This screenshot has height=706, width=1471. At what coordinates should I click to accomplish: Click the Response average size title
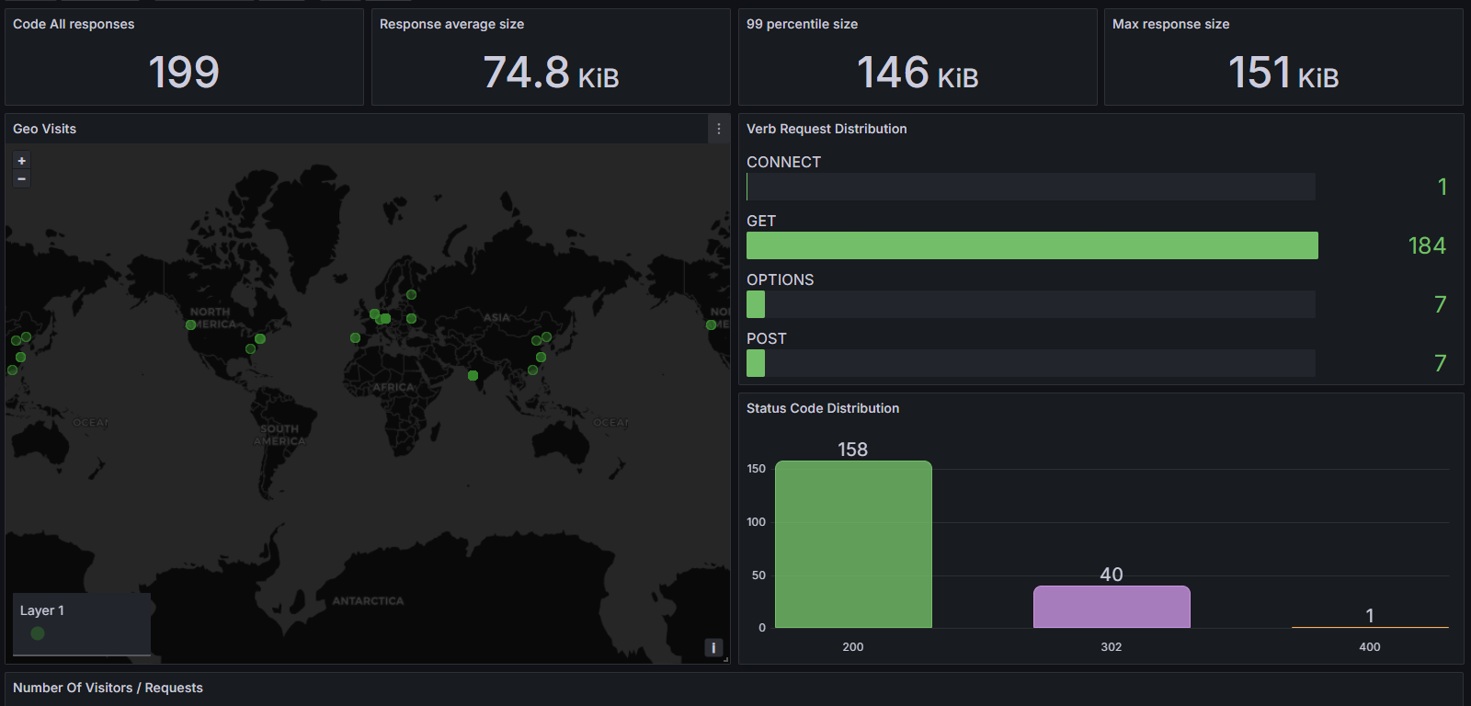click(x=451, y=24)
